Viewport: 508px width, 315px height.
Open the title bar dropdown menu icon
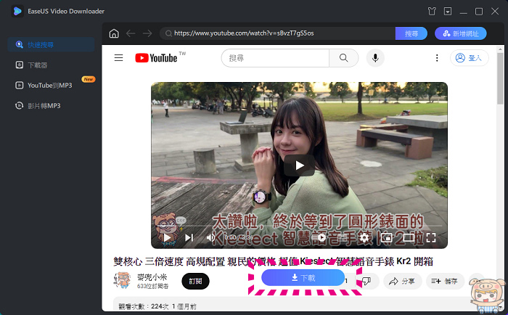(448, 12)
